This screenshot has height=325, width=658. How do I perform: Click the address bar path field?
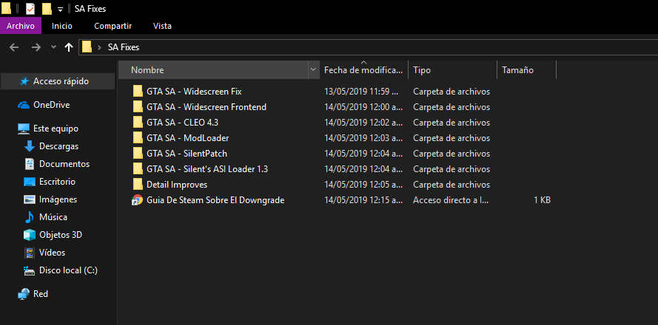370,47
